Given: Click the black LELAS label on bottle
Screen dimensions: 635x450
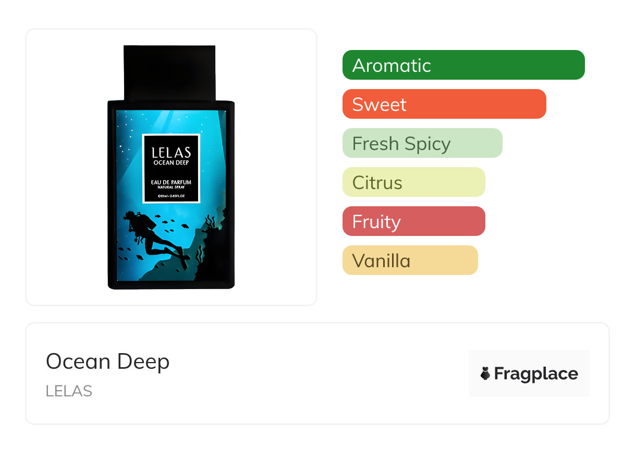Looking at the screenshot, I should [x=171, y=169].
